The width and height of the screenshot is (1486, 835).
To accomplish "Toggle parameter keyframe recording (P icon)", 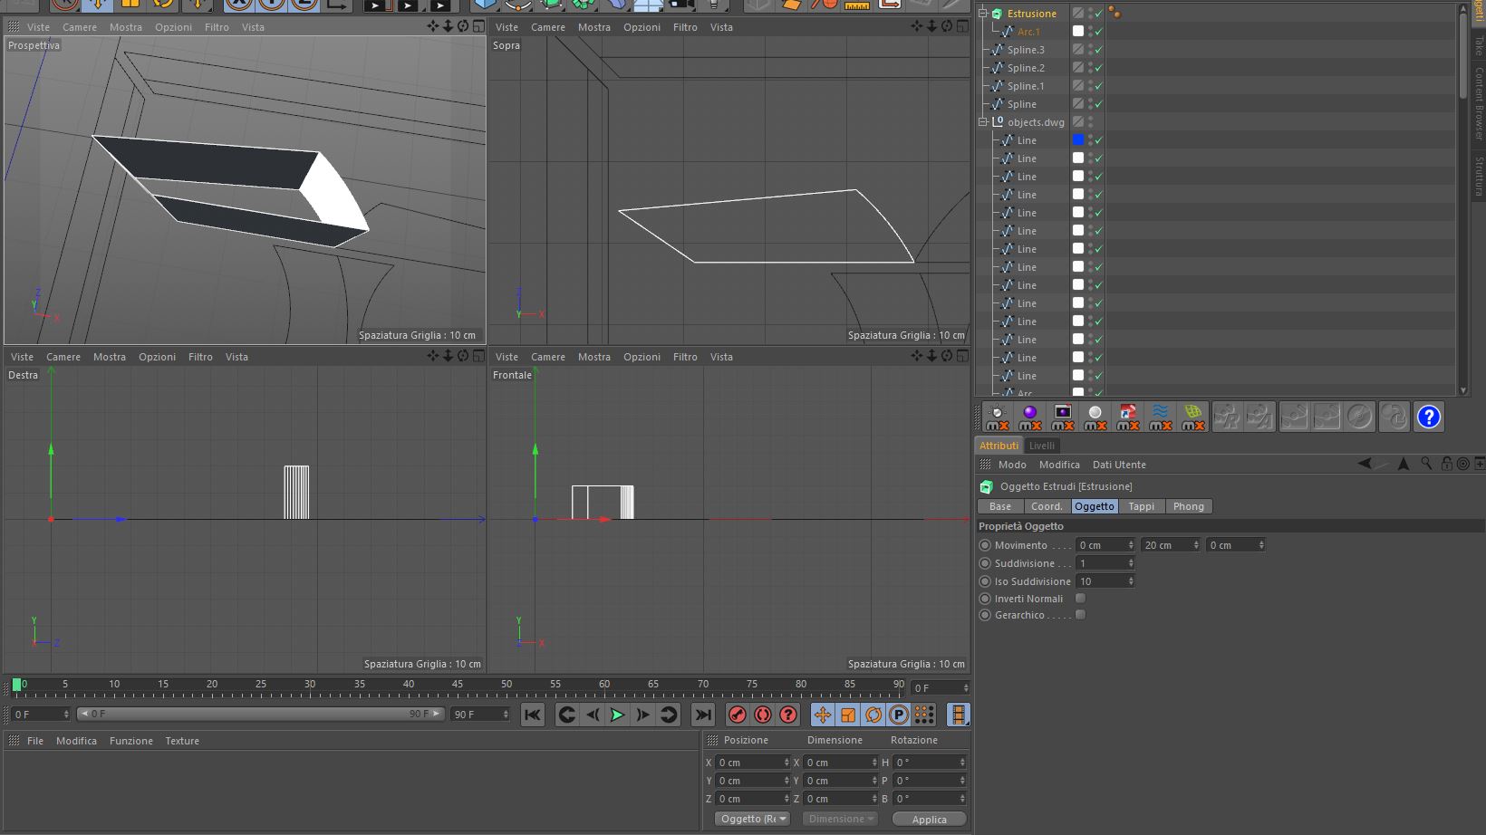I will click(x=899, y=715).
